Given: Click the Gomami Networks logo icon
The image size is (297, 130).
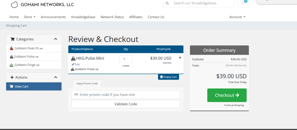Looking at the screenshot, I should click(x=15, y=5).
